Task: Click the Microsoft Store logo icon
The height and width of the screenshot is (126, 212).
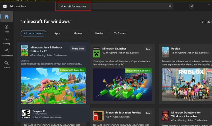Action: (x=5, y=6)
